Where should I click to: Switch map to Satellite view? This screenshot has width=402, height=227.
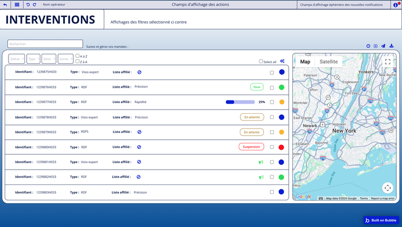pos(329,62)
